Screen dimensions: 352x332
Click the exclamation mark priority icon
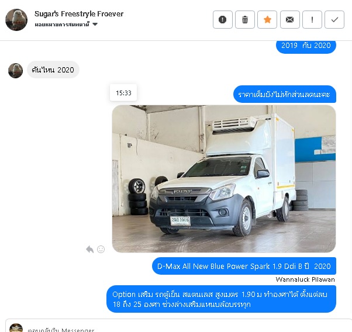point(312,20)
